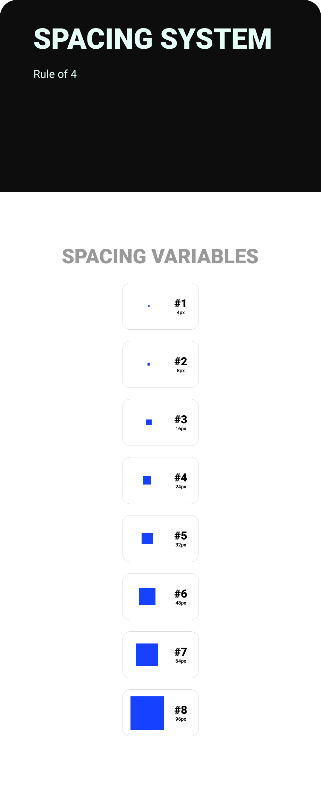
Task: Select the blue square in card #3
Action: coord(149,422)
